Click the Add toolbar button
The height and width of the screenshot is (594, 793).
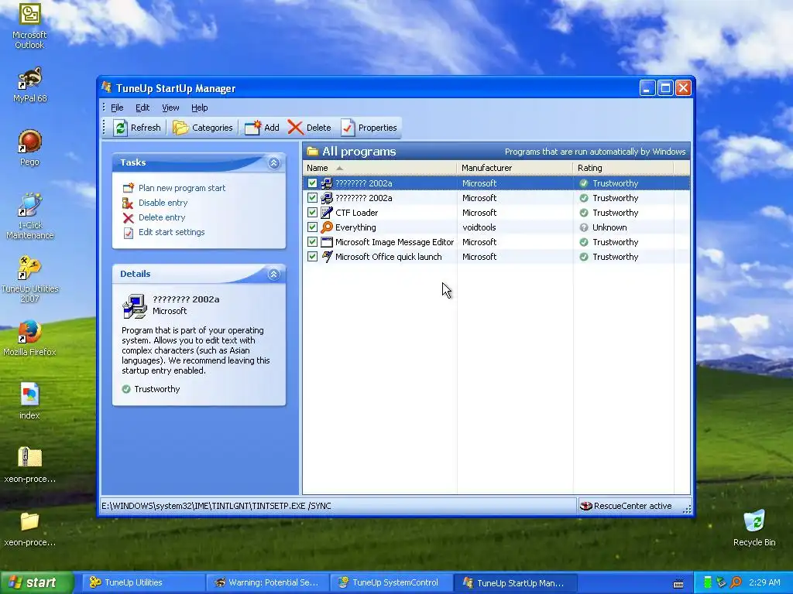pos(262,128)
